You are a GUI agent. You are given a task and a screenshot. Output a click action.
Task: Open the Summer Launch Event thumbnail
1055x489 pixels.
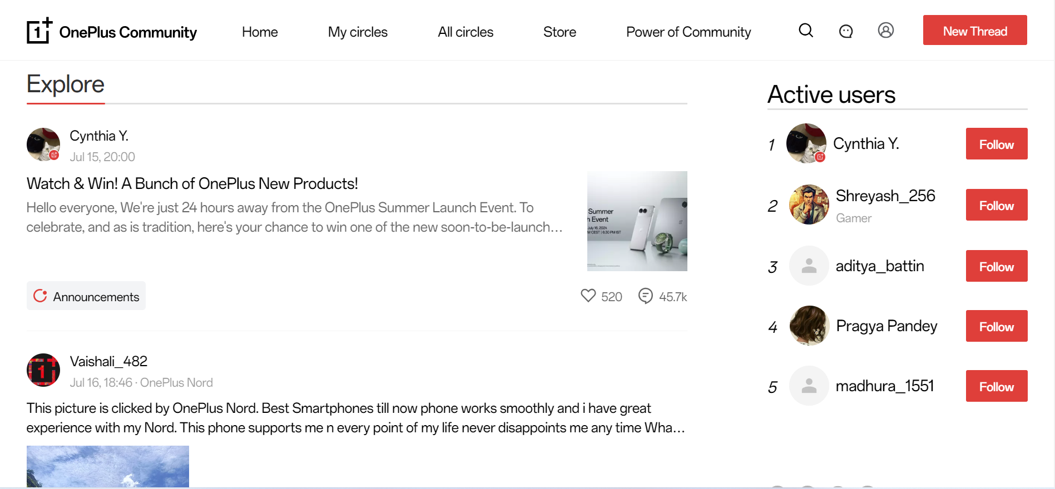tap(637, 221)
